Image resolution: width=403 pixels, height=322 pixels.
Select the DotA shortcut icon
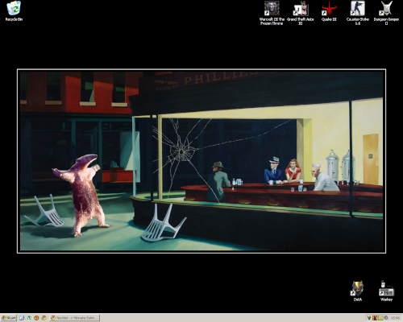[x=358, y=291]
